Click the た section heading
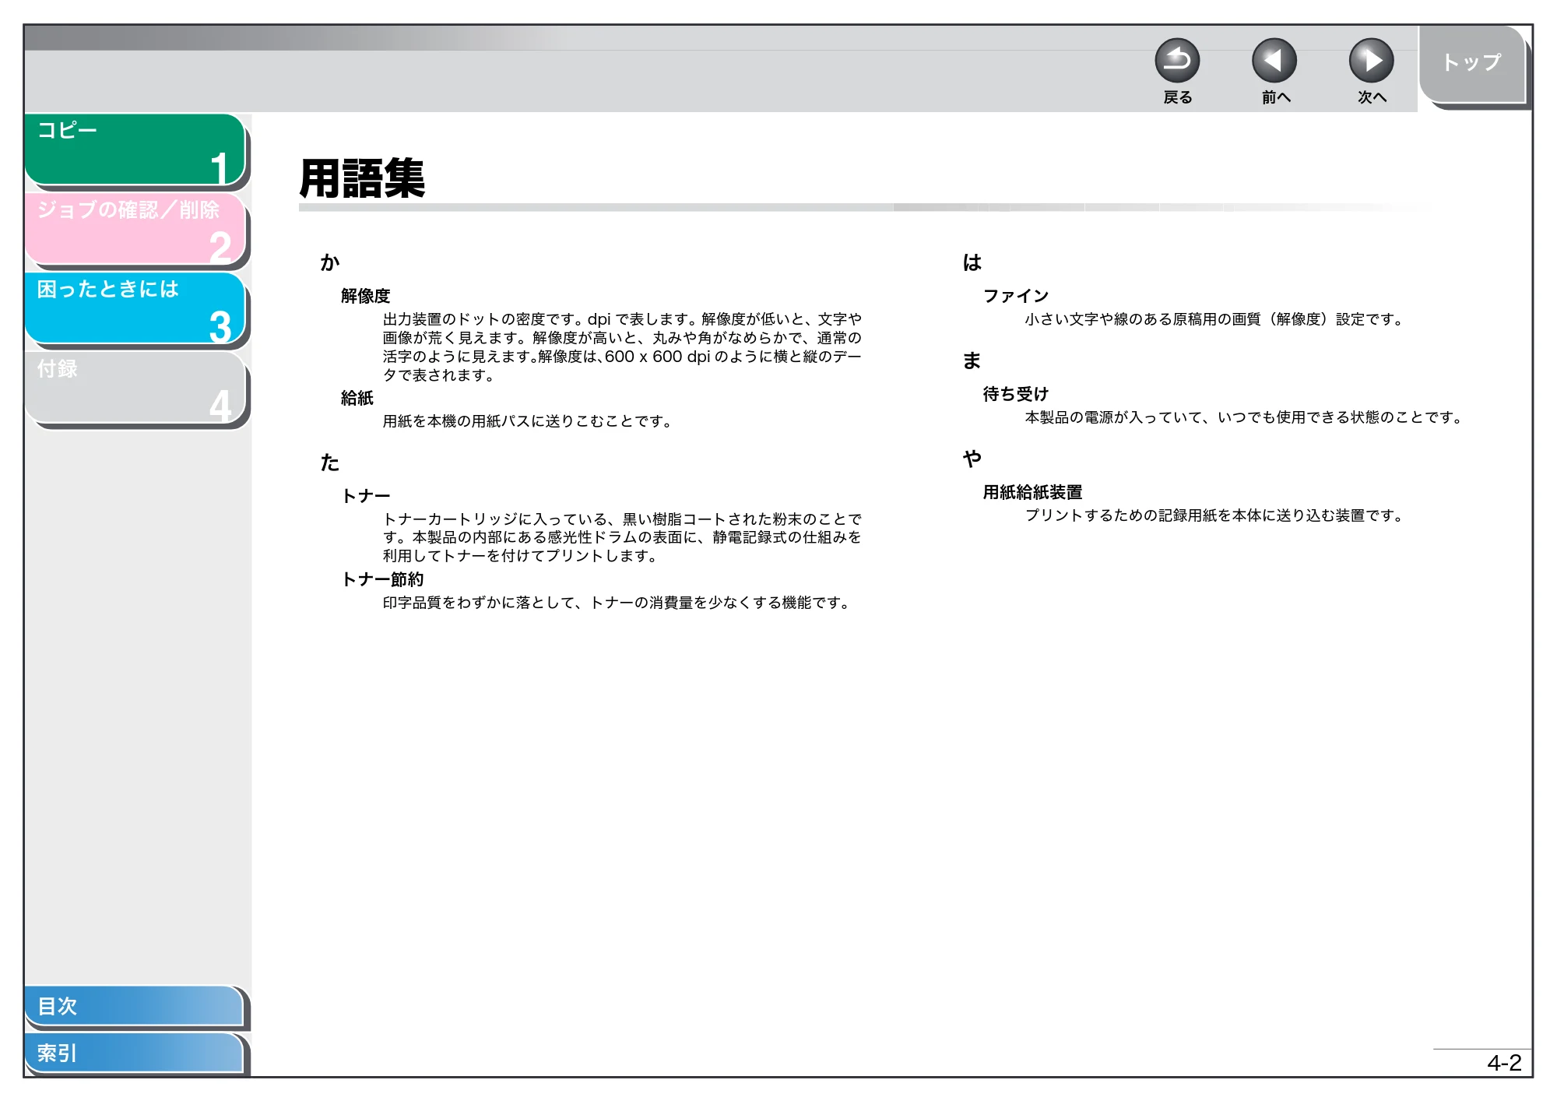Viewport: 1557px width, 1101px height. (x=330, y=463)
